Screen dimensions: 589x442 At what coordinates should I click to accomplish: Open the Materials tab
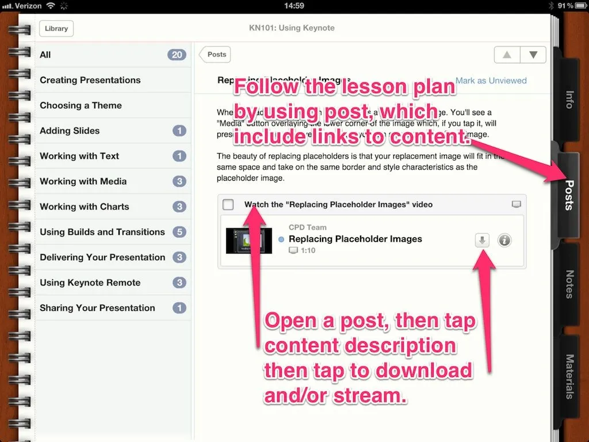pos(569,376)
